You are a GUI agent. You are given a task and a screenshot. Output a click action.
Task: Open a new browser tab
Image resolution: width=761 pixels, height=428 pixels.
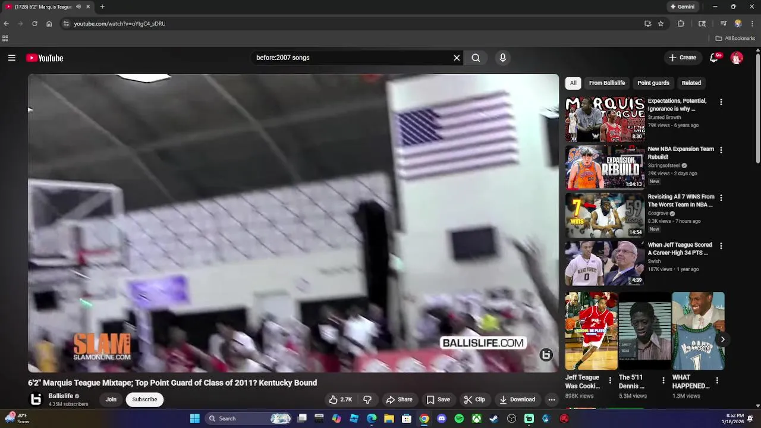click(x=102, y=7)
